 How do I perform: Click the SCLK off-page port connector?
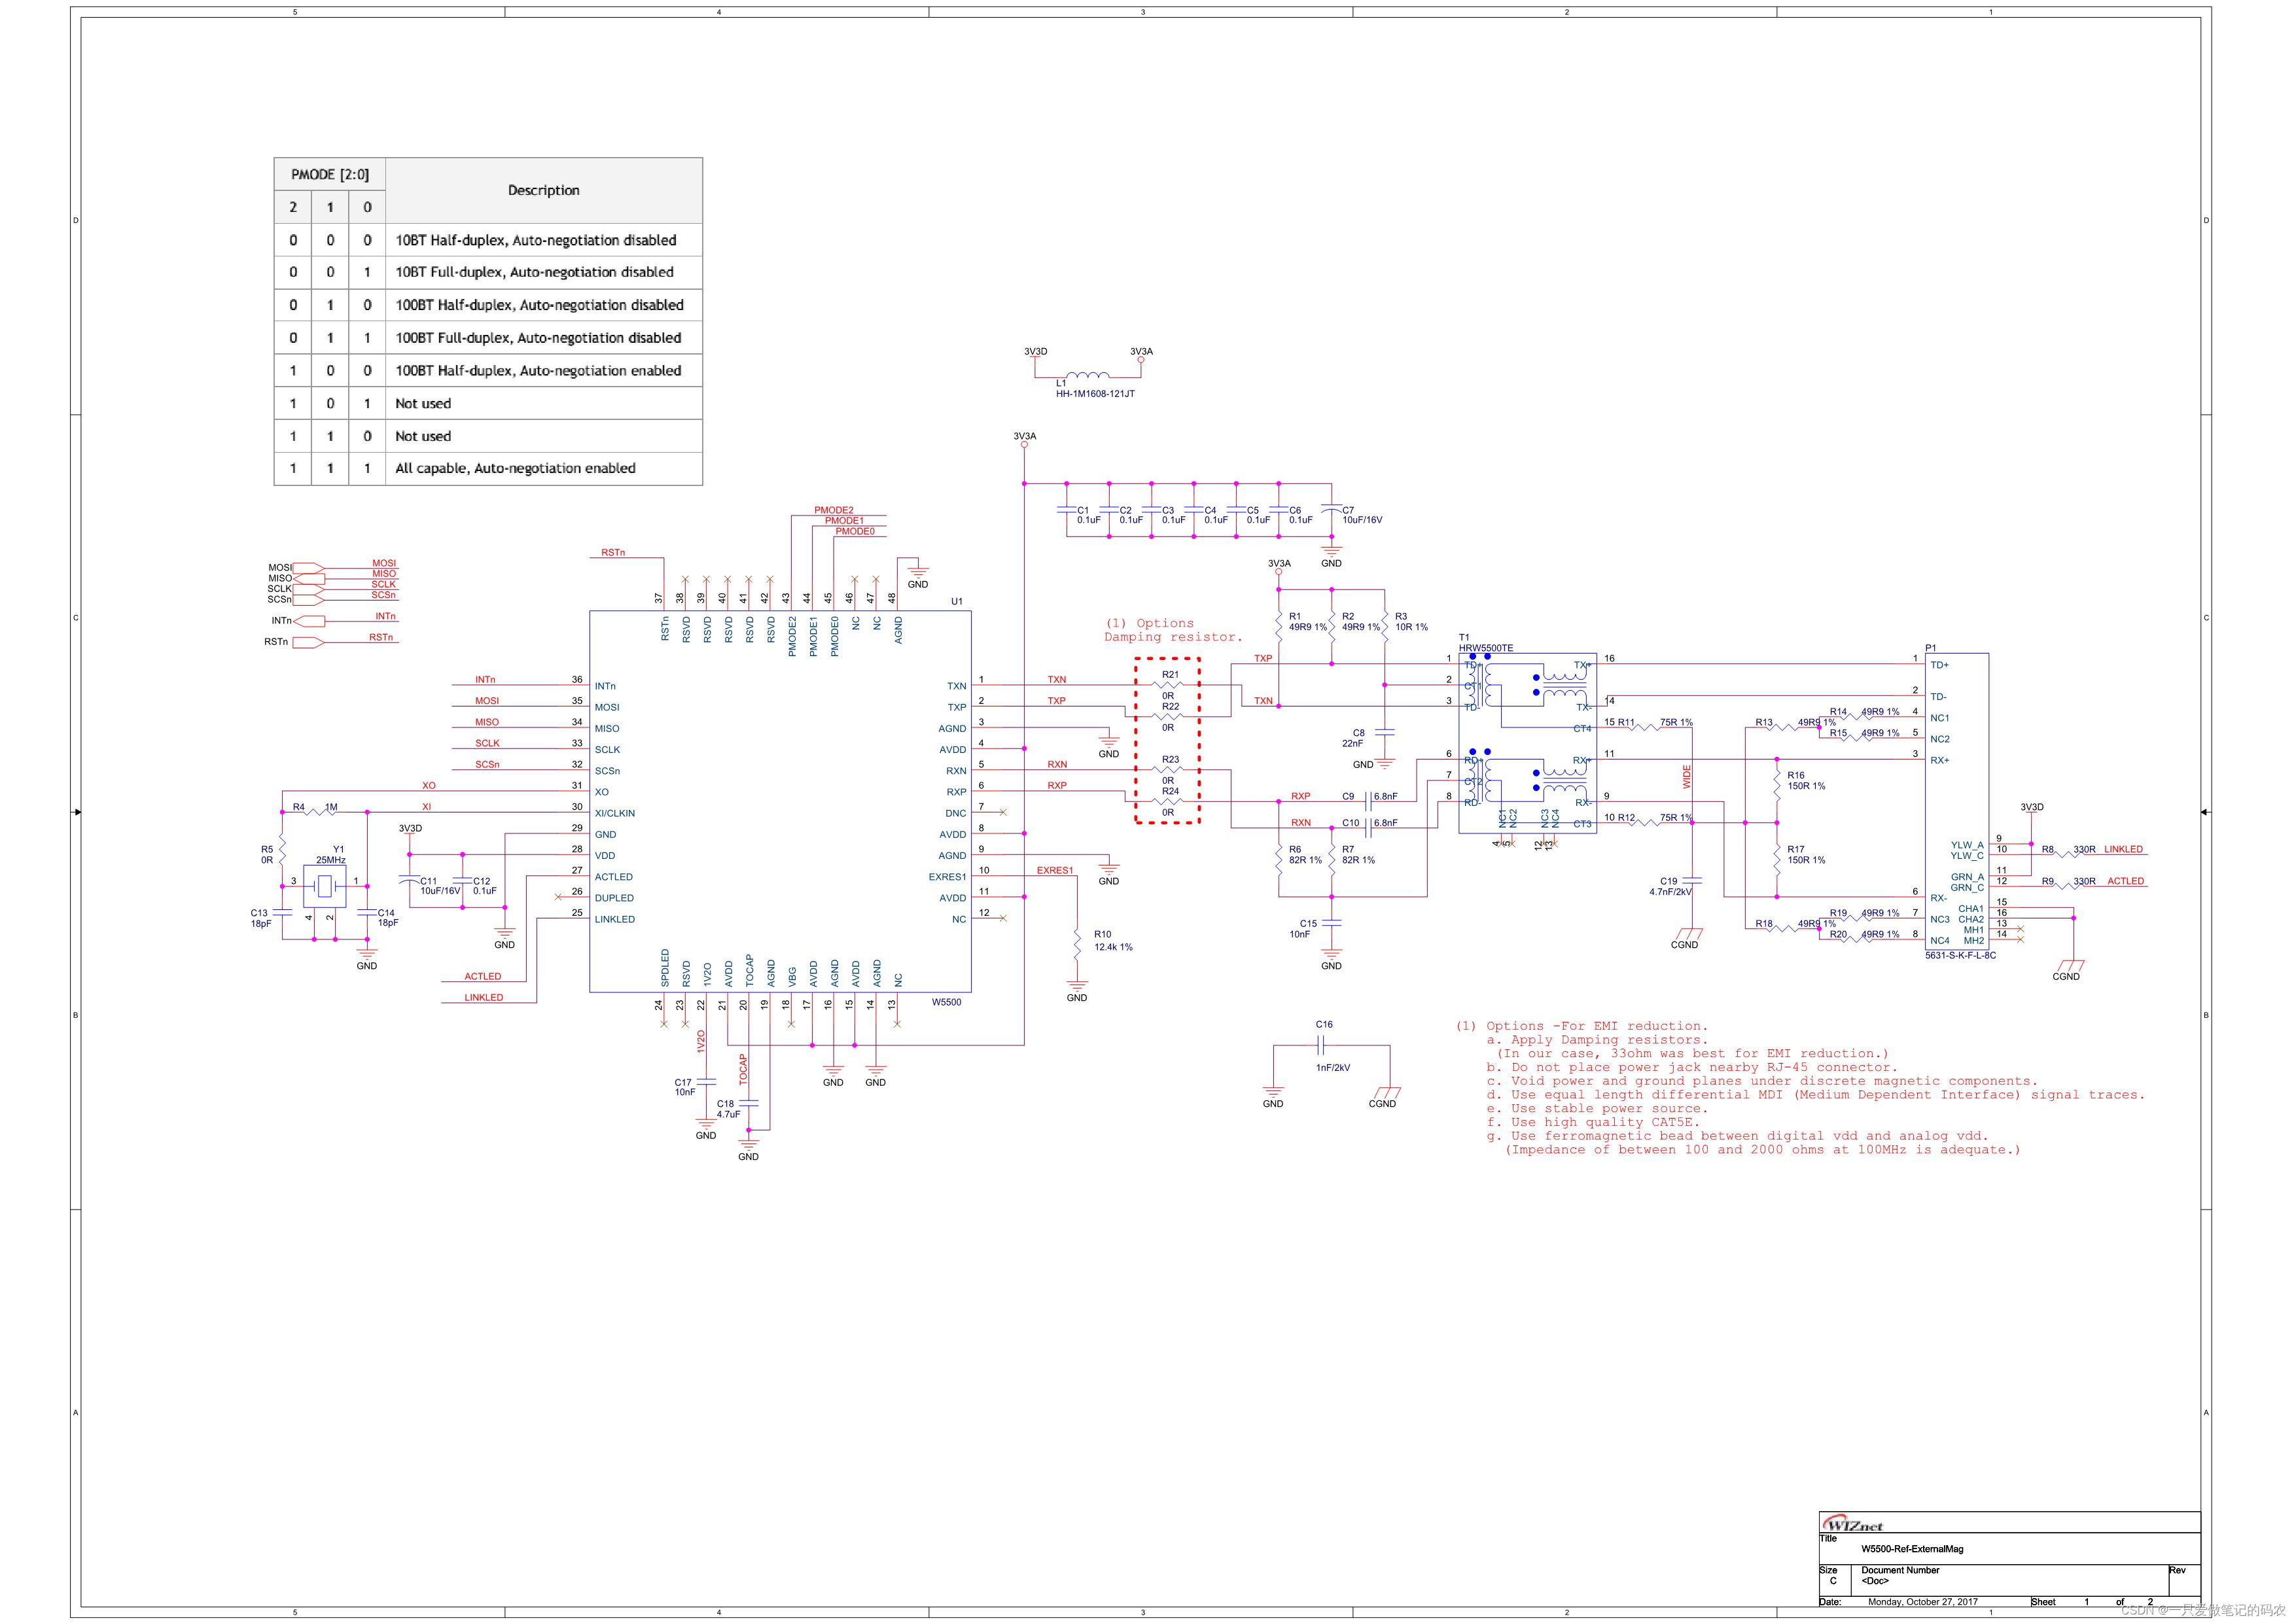click(308, 589)
